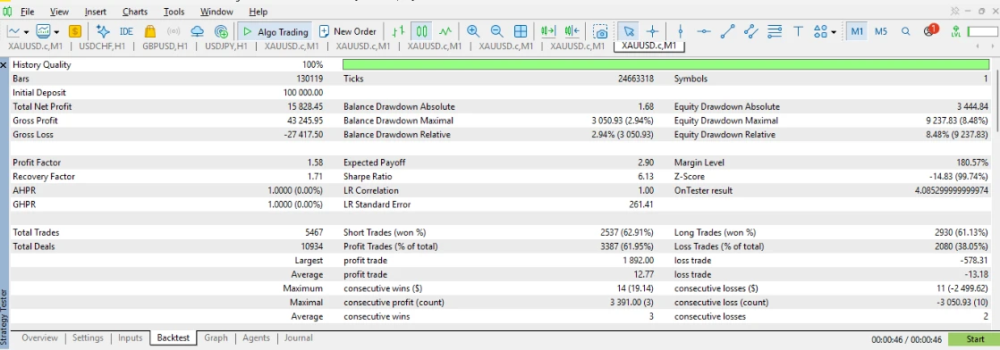Click the New Order button
Screen dimensions: 1000x350
click(x=348, y=31)
